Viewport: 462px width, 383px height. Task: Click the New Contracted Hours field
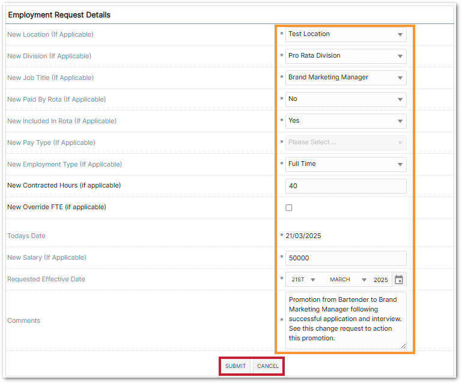tap(345, 186)
